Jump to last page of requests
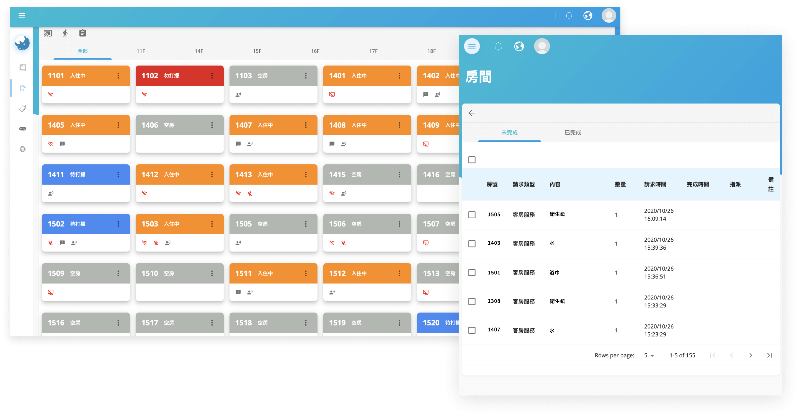Screen dimensions: 802x419 click(x=769, y=355)
